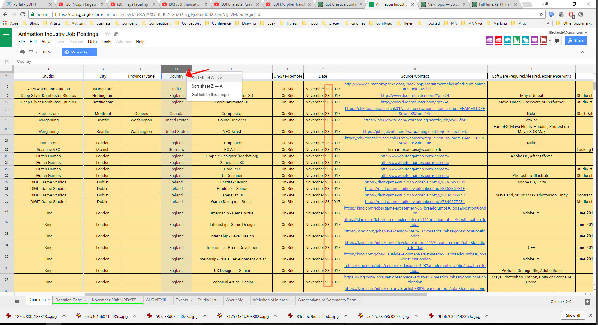This screenshot has width=598, height=325.
Task: Open the File menu
Action: tap(21, 42)
